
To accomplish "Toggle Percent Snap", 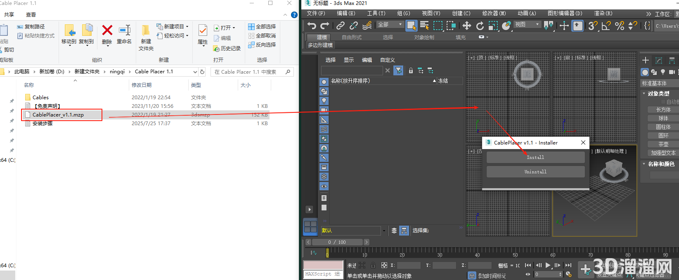I will 620,26.
